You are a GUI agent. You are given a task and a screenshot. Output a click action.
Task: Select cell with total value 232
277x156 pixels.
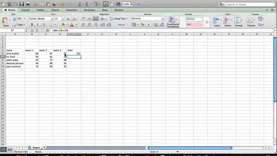[x=74, y=53]
